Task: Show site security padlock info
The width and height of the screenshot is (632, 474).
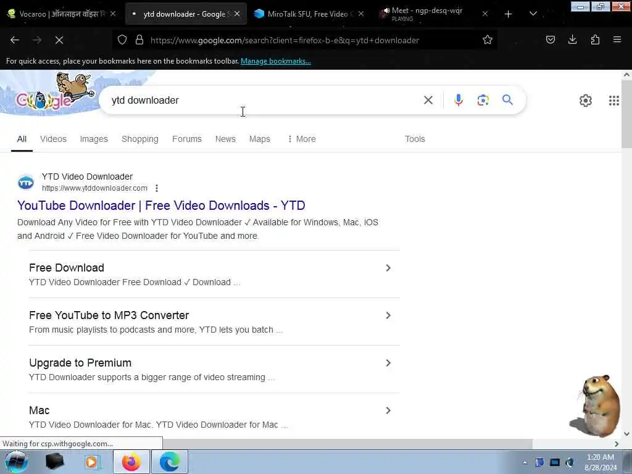Action: 139,40
